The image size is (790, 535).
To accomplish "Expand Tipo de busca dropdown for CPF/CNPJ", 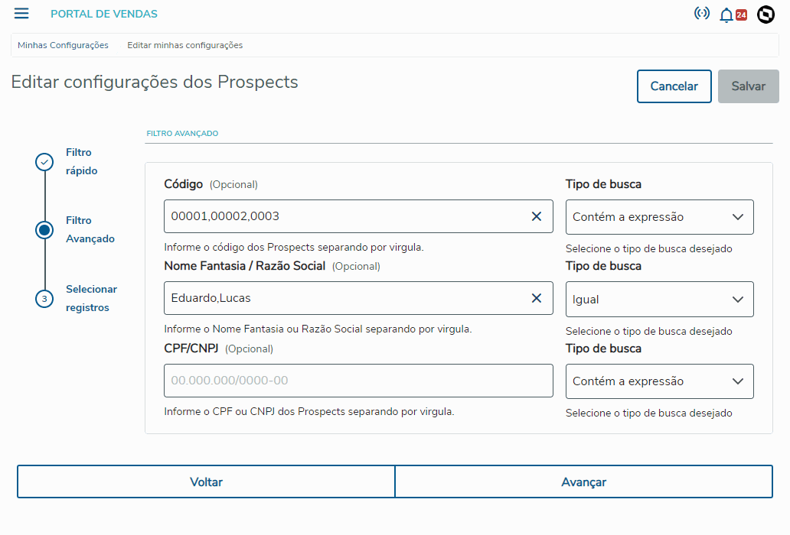I will 659,381.
